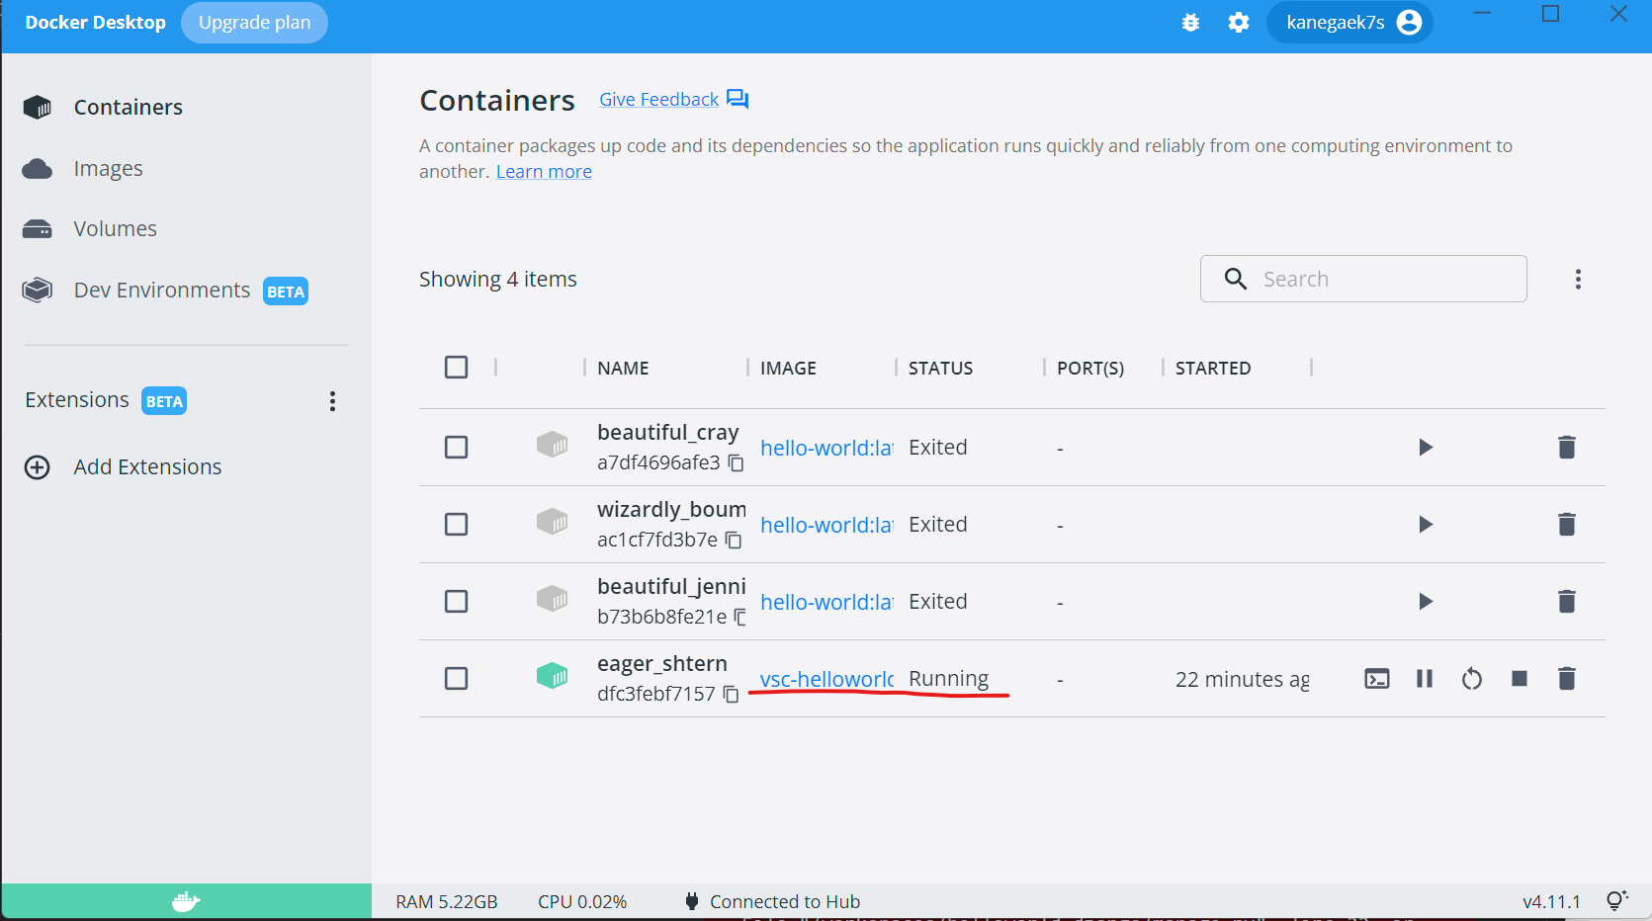Open hello-world image of beautiful_jenni

click(x=826, y=602)
